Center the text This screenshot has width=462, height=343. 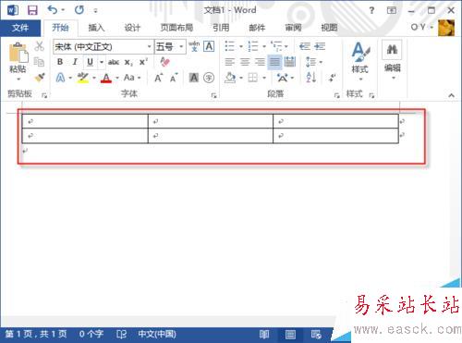245,62
